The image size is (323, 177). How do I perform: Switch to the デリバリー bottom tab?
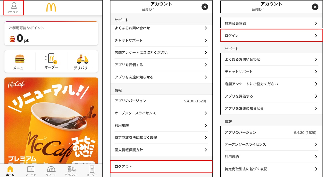click(72, 171)
